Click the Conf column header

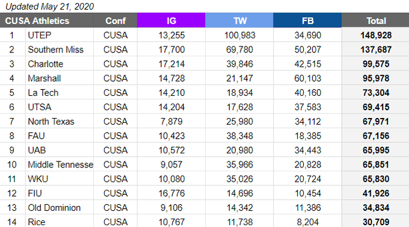pyautogui.click(x=115, y=20)
